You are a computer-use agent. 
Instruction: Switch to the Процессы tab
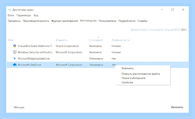pyautogui.click(x=14, y=21)
